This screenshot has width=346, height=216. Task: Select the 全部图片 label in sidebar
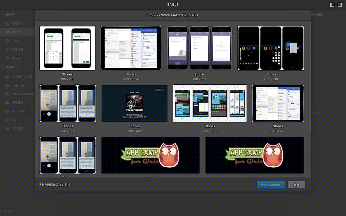18,24
